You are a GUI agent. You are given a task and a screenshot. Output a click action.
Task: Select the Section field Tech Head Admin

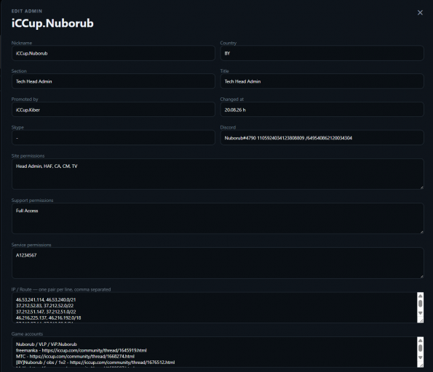[114, 81]
